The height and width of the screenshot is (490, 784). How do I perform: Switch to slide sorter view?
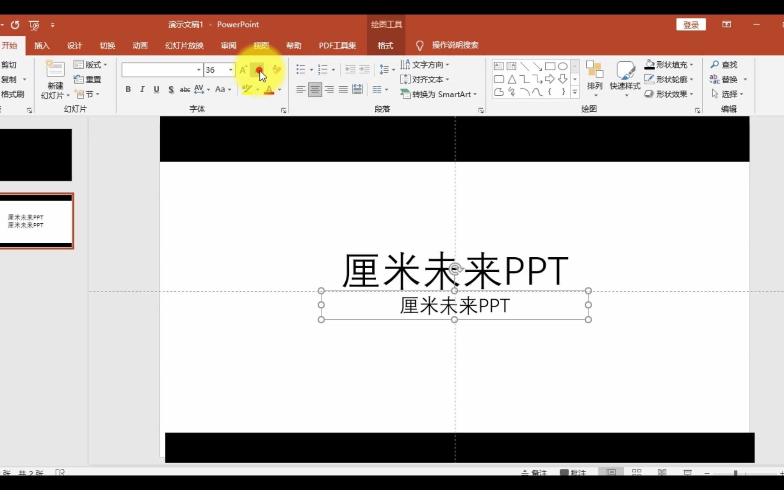pyautogui.click(x=637, y=472)
